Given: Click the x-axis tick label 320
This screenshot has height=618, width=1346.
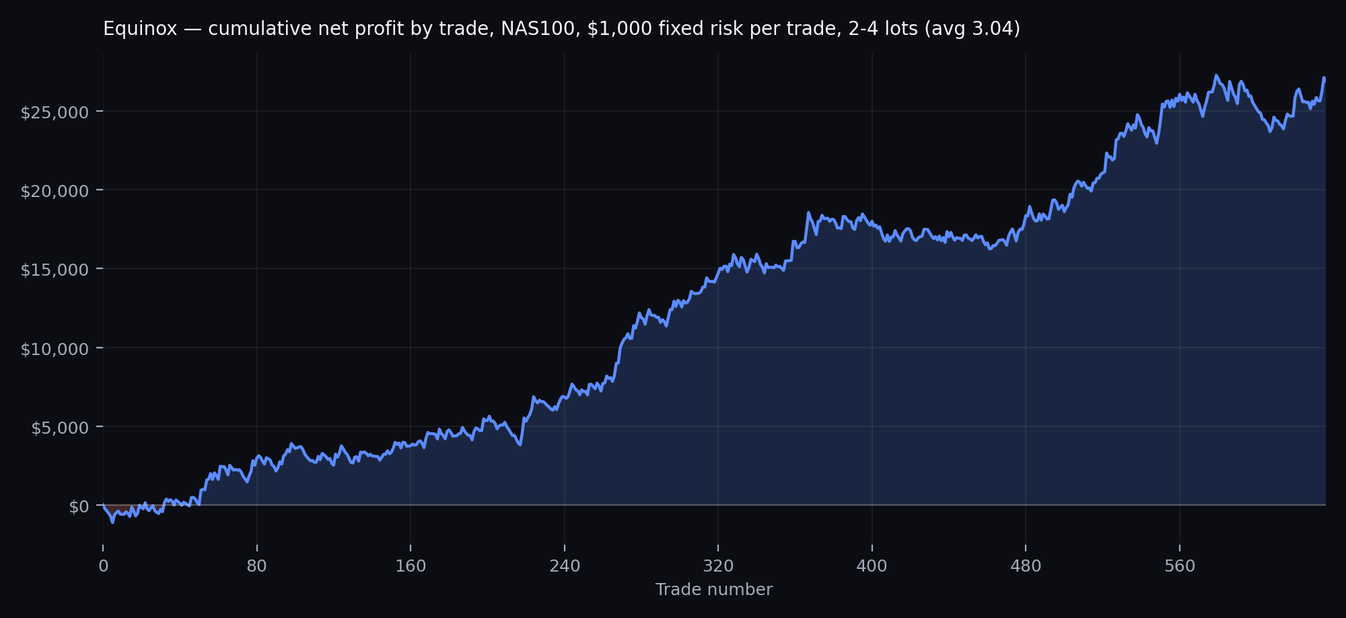Looking at the screenshot, I should point(718,566).
